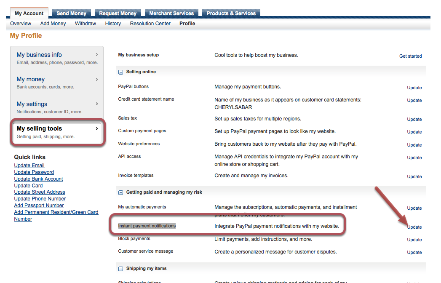Click Update for Invoice templates
The height and width of the screenshot is (283, 441).
coord(414,176)
